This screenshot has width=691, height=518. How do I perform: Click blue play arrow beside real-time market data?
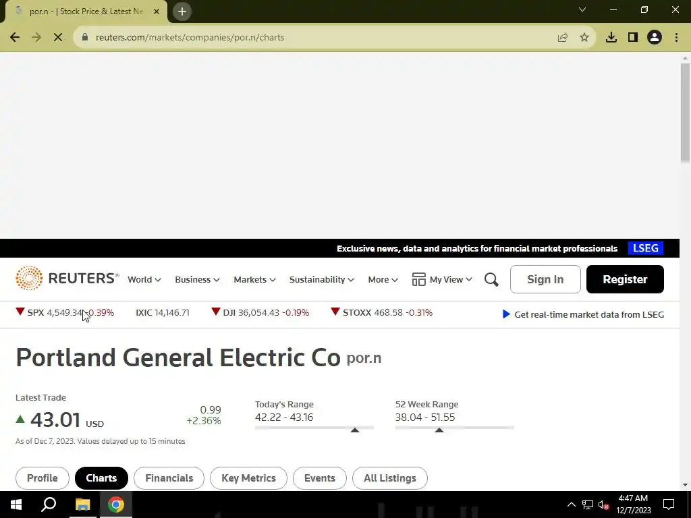click(506, 314)
